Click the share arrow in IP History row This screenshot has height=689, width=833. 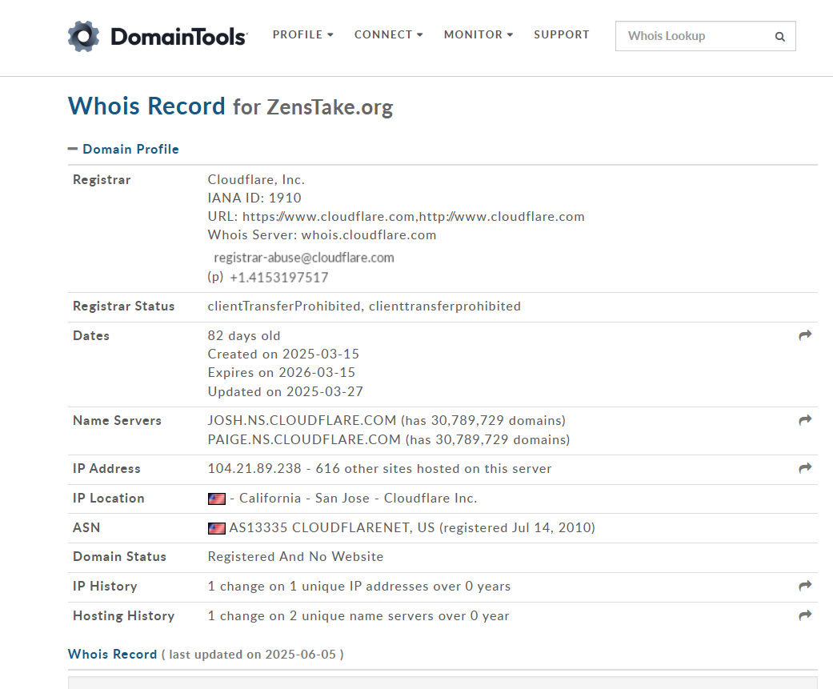click(x=805, y=586)
